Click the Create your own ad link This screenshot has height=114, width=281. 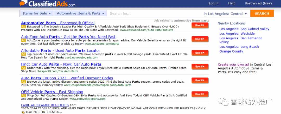tap(233, 65)
